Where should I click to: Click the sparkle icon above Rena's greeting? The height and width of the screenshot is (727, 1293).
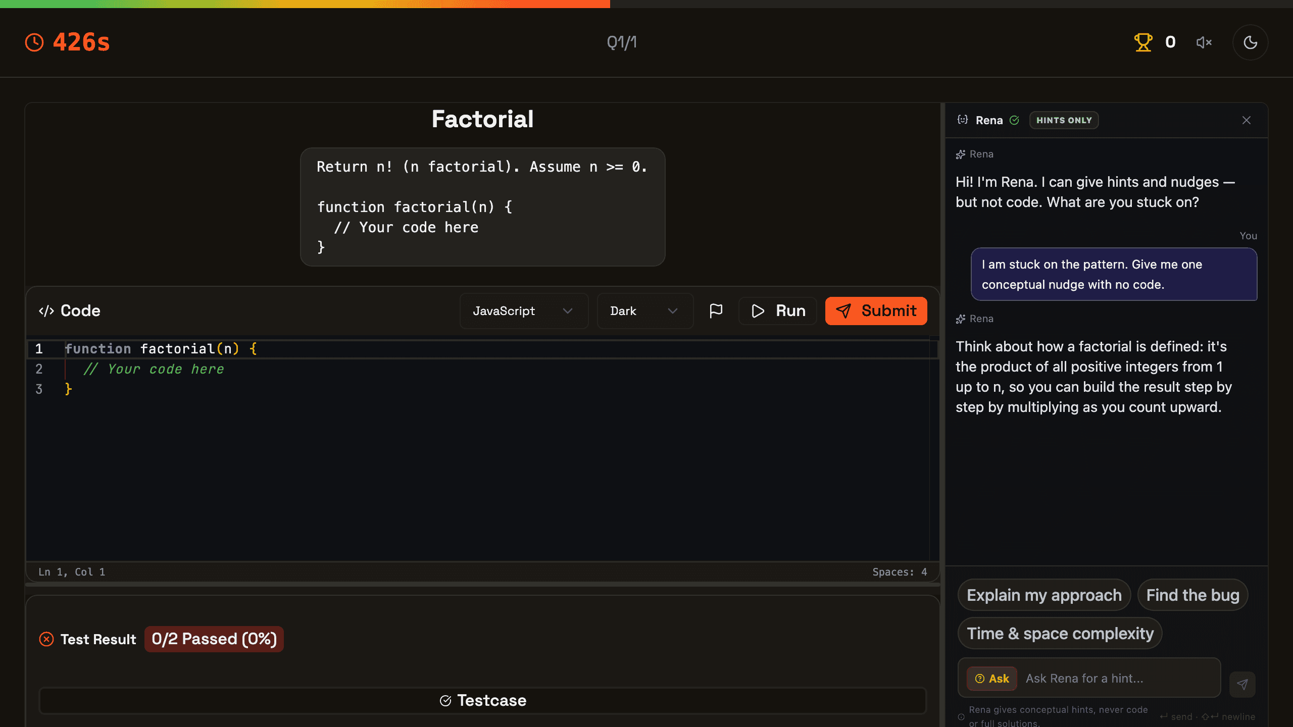tap(961, 154)
